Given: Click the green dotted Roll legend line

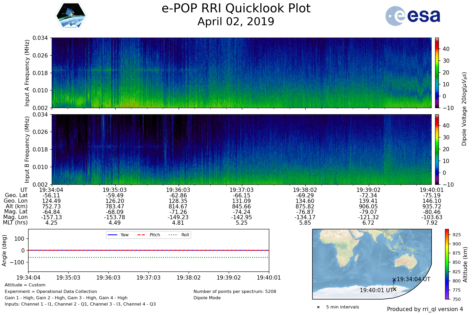Looking at the screenshot, I should point(173,235).
